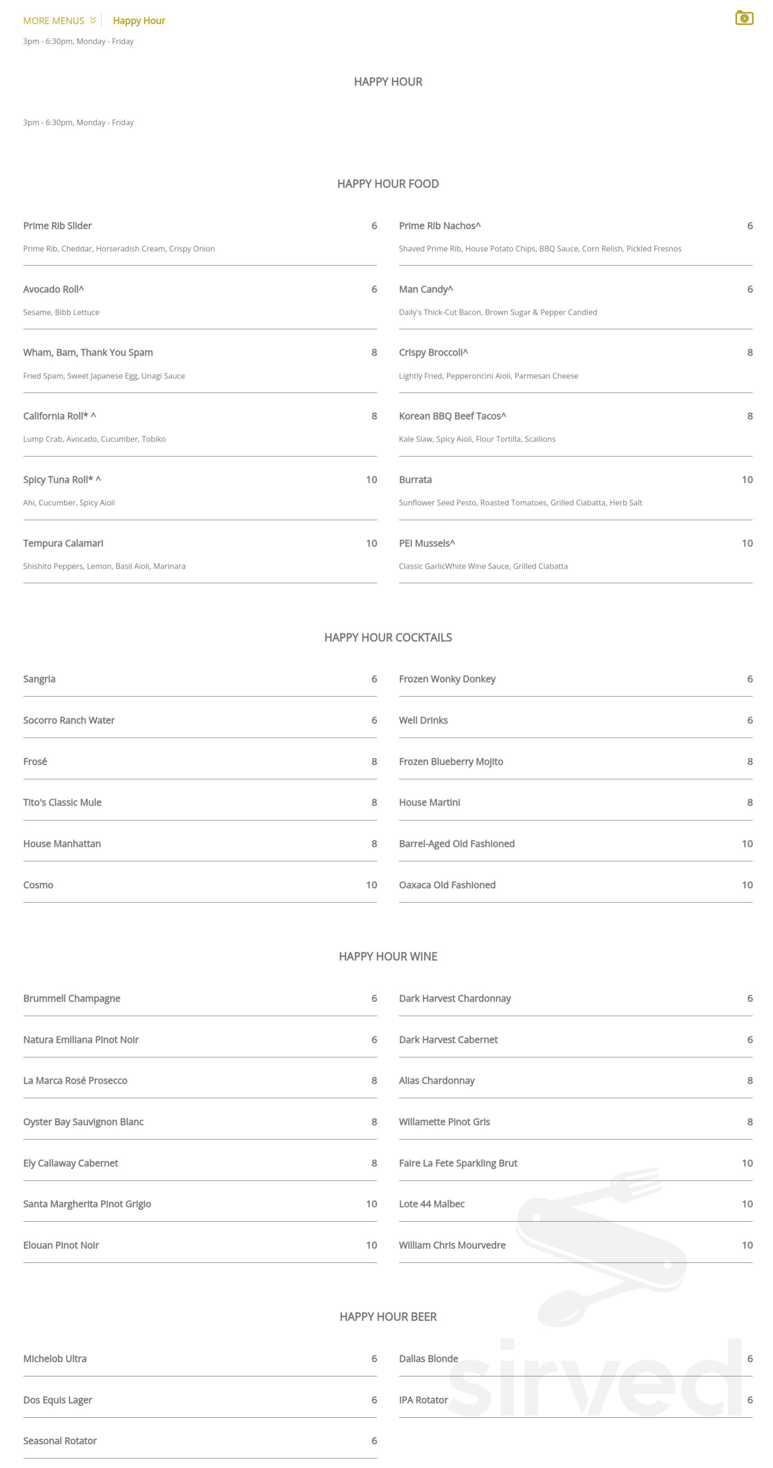Choose Barrel-Aged Old Fashioned cocktail
The image size is (773, 1468).
pos(456,843)
